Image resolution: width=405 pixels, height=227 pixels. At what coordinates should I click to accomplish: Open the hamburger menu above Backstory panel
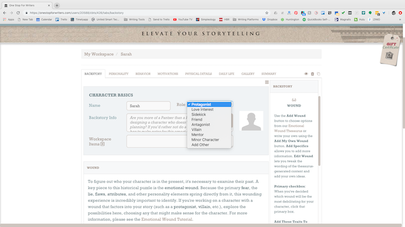click(267, 83)
